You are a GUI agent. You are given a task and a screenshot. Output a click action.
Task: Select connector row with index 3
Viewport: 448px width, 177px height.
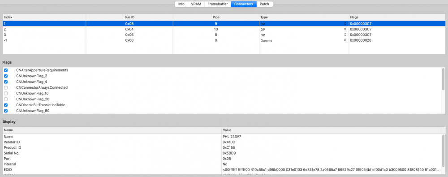click(224, 35)
